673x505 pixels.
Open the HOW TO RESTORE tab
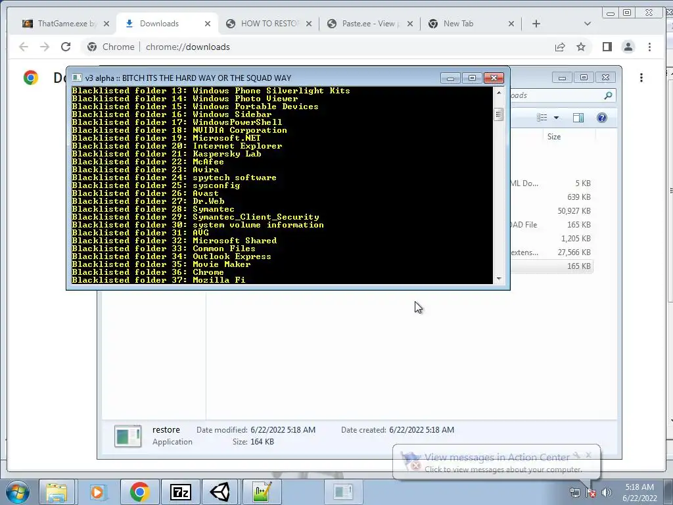click(x=269, y=24)
